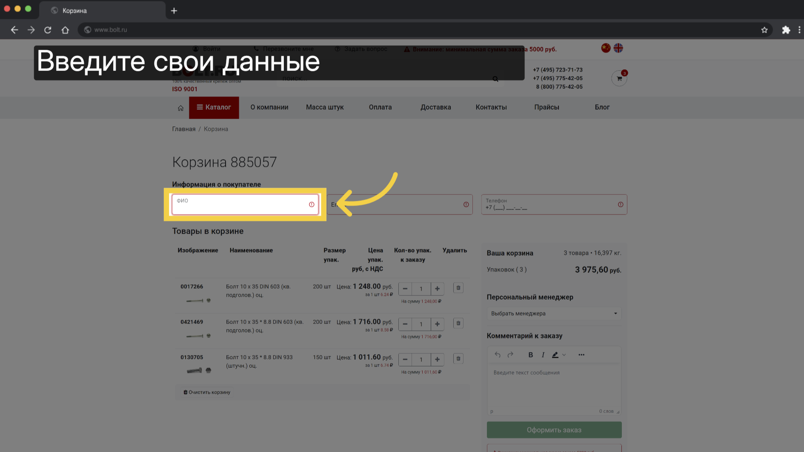Delete item 0421469 with its trash icon
The width and height of the screenshot is (804, 452).
(458, 323)
